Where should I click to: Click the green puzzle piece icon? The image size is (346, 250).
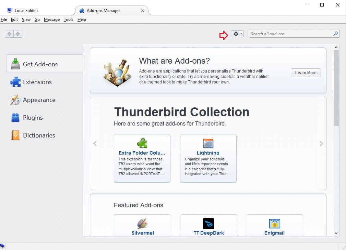142,143
